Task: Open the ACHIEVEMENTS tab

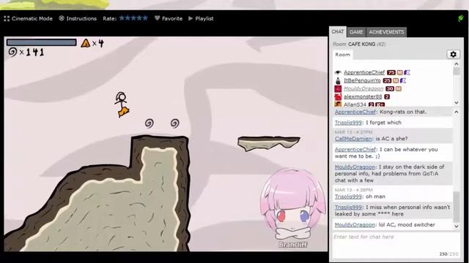Action: tap(386, 32)
